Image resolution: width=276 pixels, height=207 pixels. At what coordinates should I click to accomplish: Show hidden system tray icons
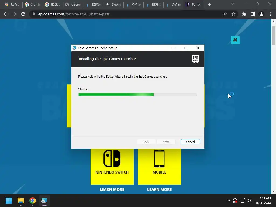pos(229,201)
